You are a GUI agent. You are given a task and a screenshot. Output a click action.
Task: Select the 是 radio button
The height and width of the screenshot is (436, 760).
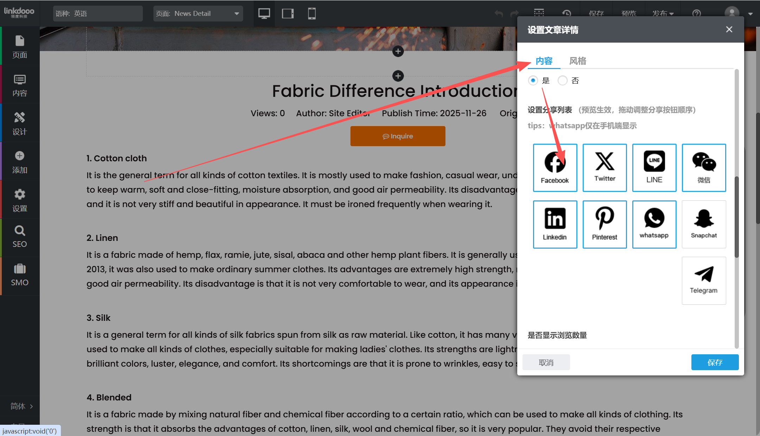(533, 80)
